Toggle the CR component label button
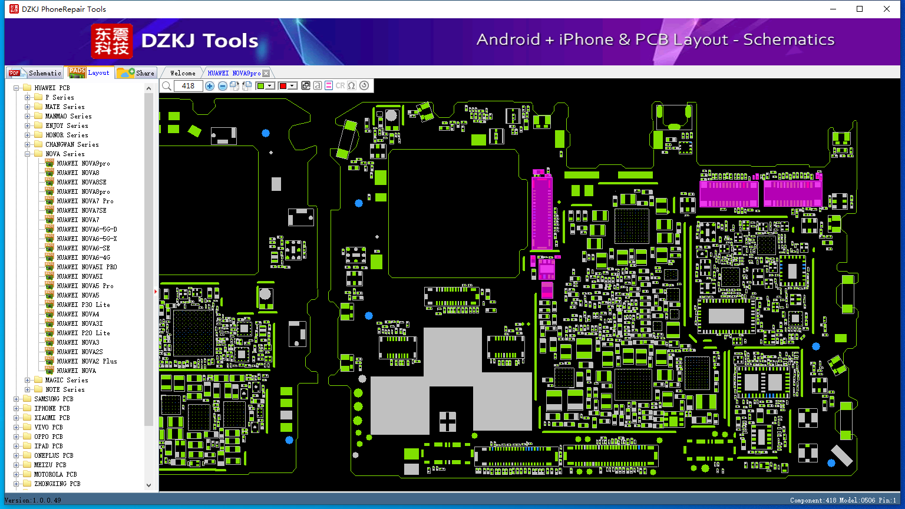This screenshot has width=905, height=509. [340, 86]
